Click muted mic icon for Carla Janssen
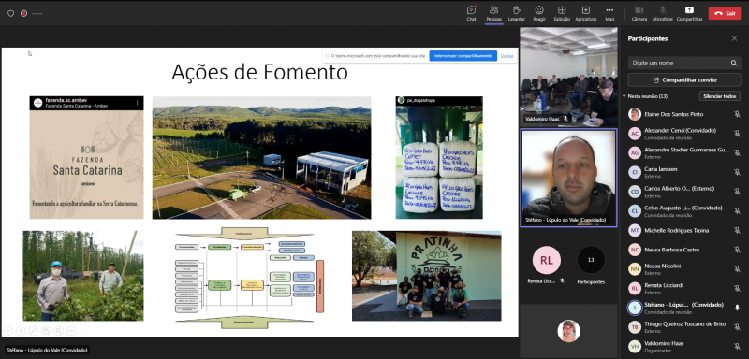The image size is (749, 359). [737, 172]
